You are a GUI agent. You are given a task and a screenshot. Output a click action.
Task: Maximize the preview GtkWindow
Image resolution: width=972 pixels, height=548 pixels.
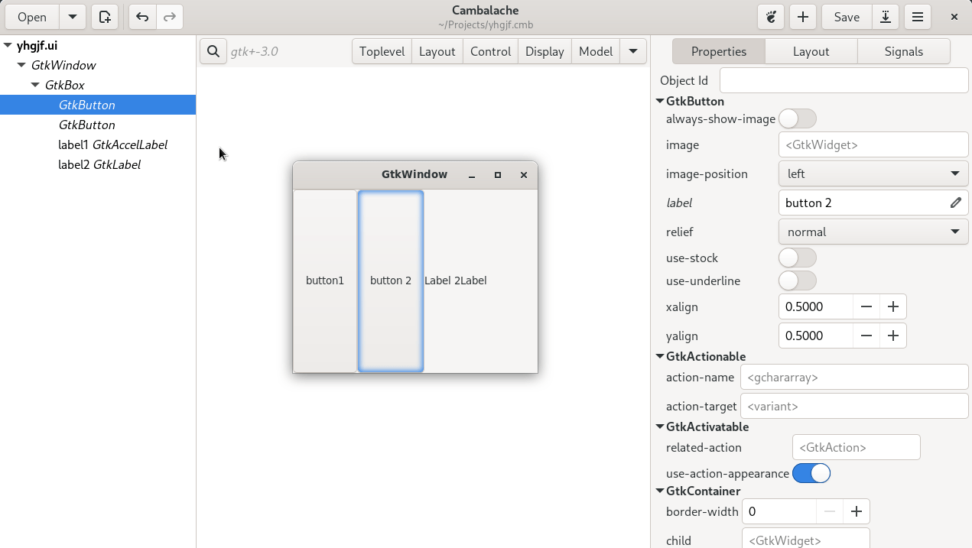(498, 175)
